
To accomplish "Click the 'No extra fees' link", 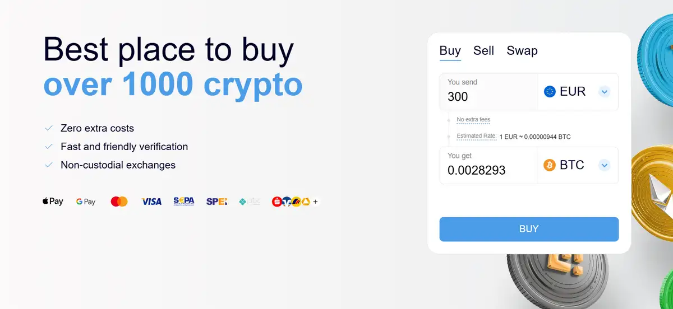I will [473, 120].
